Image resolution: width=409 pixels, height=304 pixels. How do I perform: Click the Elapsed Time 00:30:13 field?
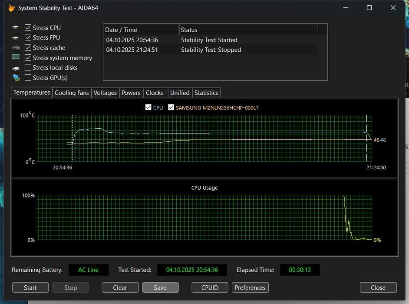point(300,270)
